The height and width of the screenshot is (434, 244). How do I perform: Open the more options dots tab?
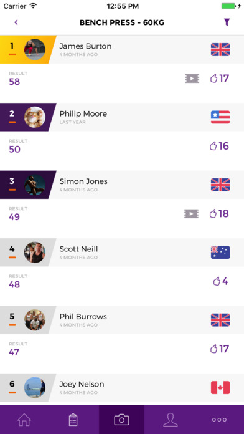219,420
